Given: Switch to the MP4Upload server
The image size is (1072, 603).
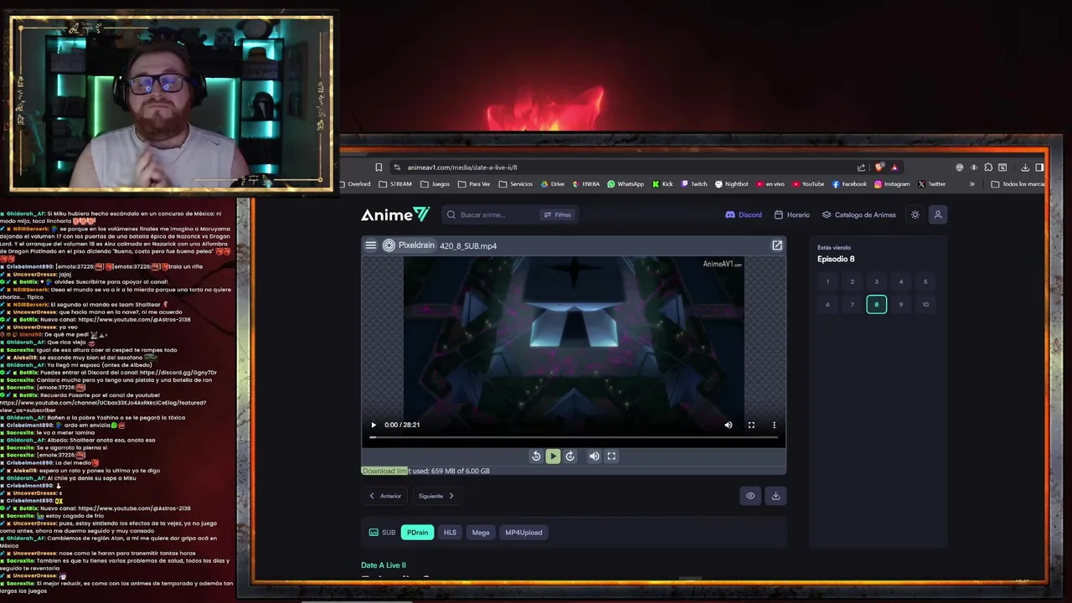Looking at the screenshot, I should tap(523, 533).
